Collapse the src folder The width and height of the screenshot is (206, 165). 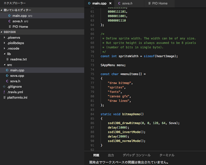4,65
